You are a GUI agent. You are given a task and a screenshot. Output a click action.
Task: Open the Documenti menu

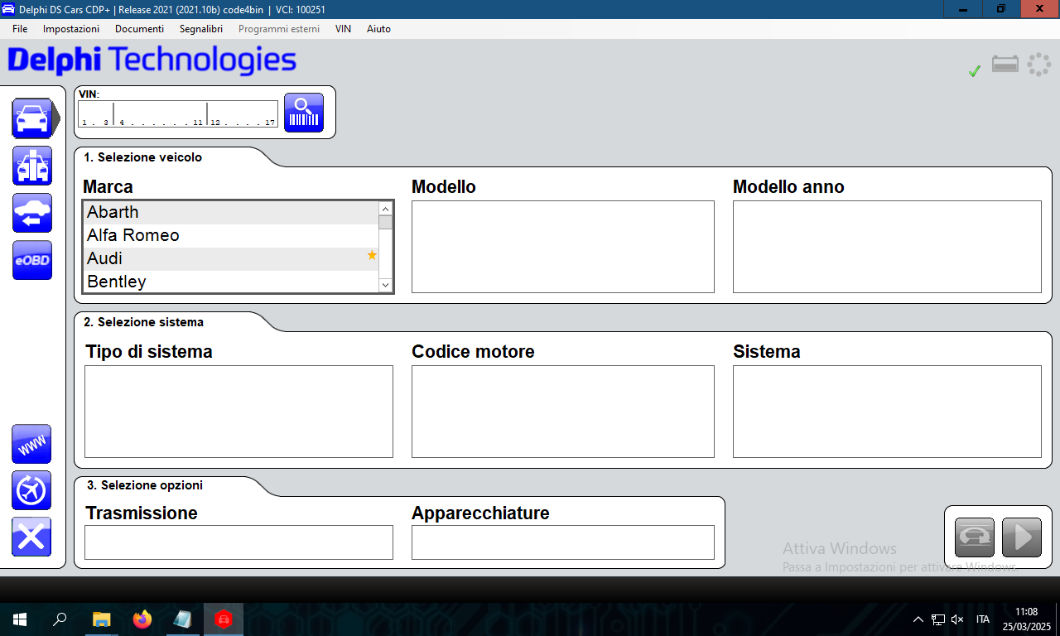click(x=139, y=28)
